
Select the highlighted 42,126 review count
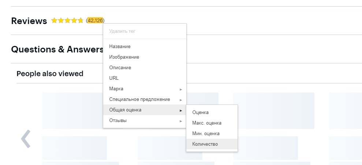tap(95, 21)
